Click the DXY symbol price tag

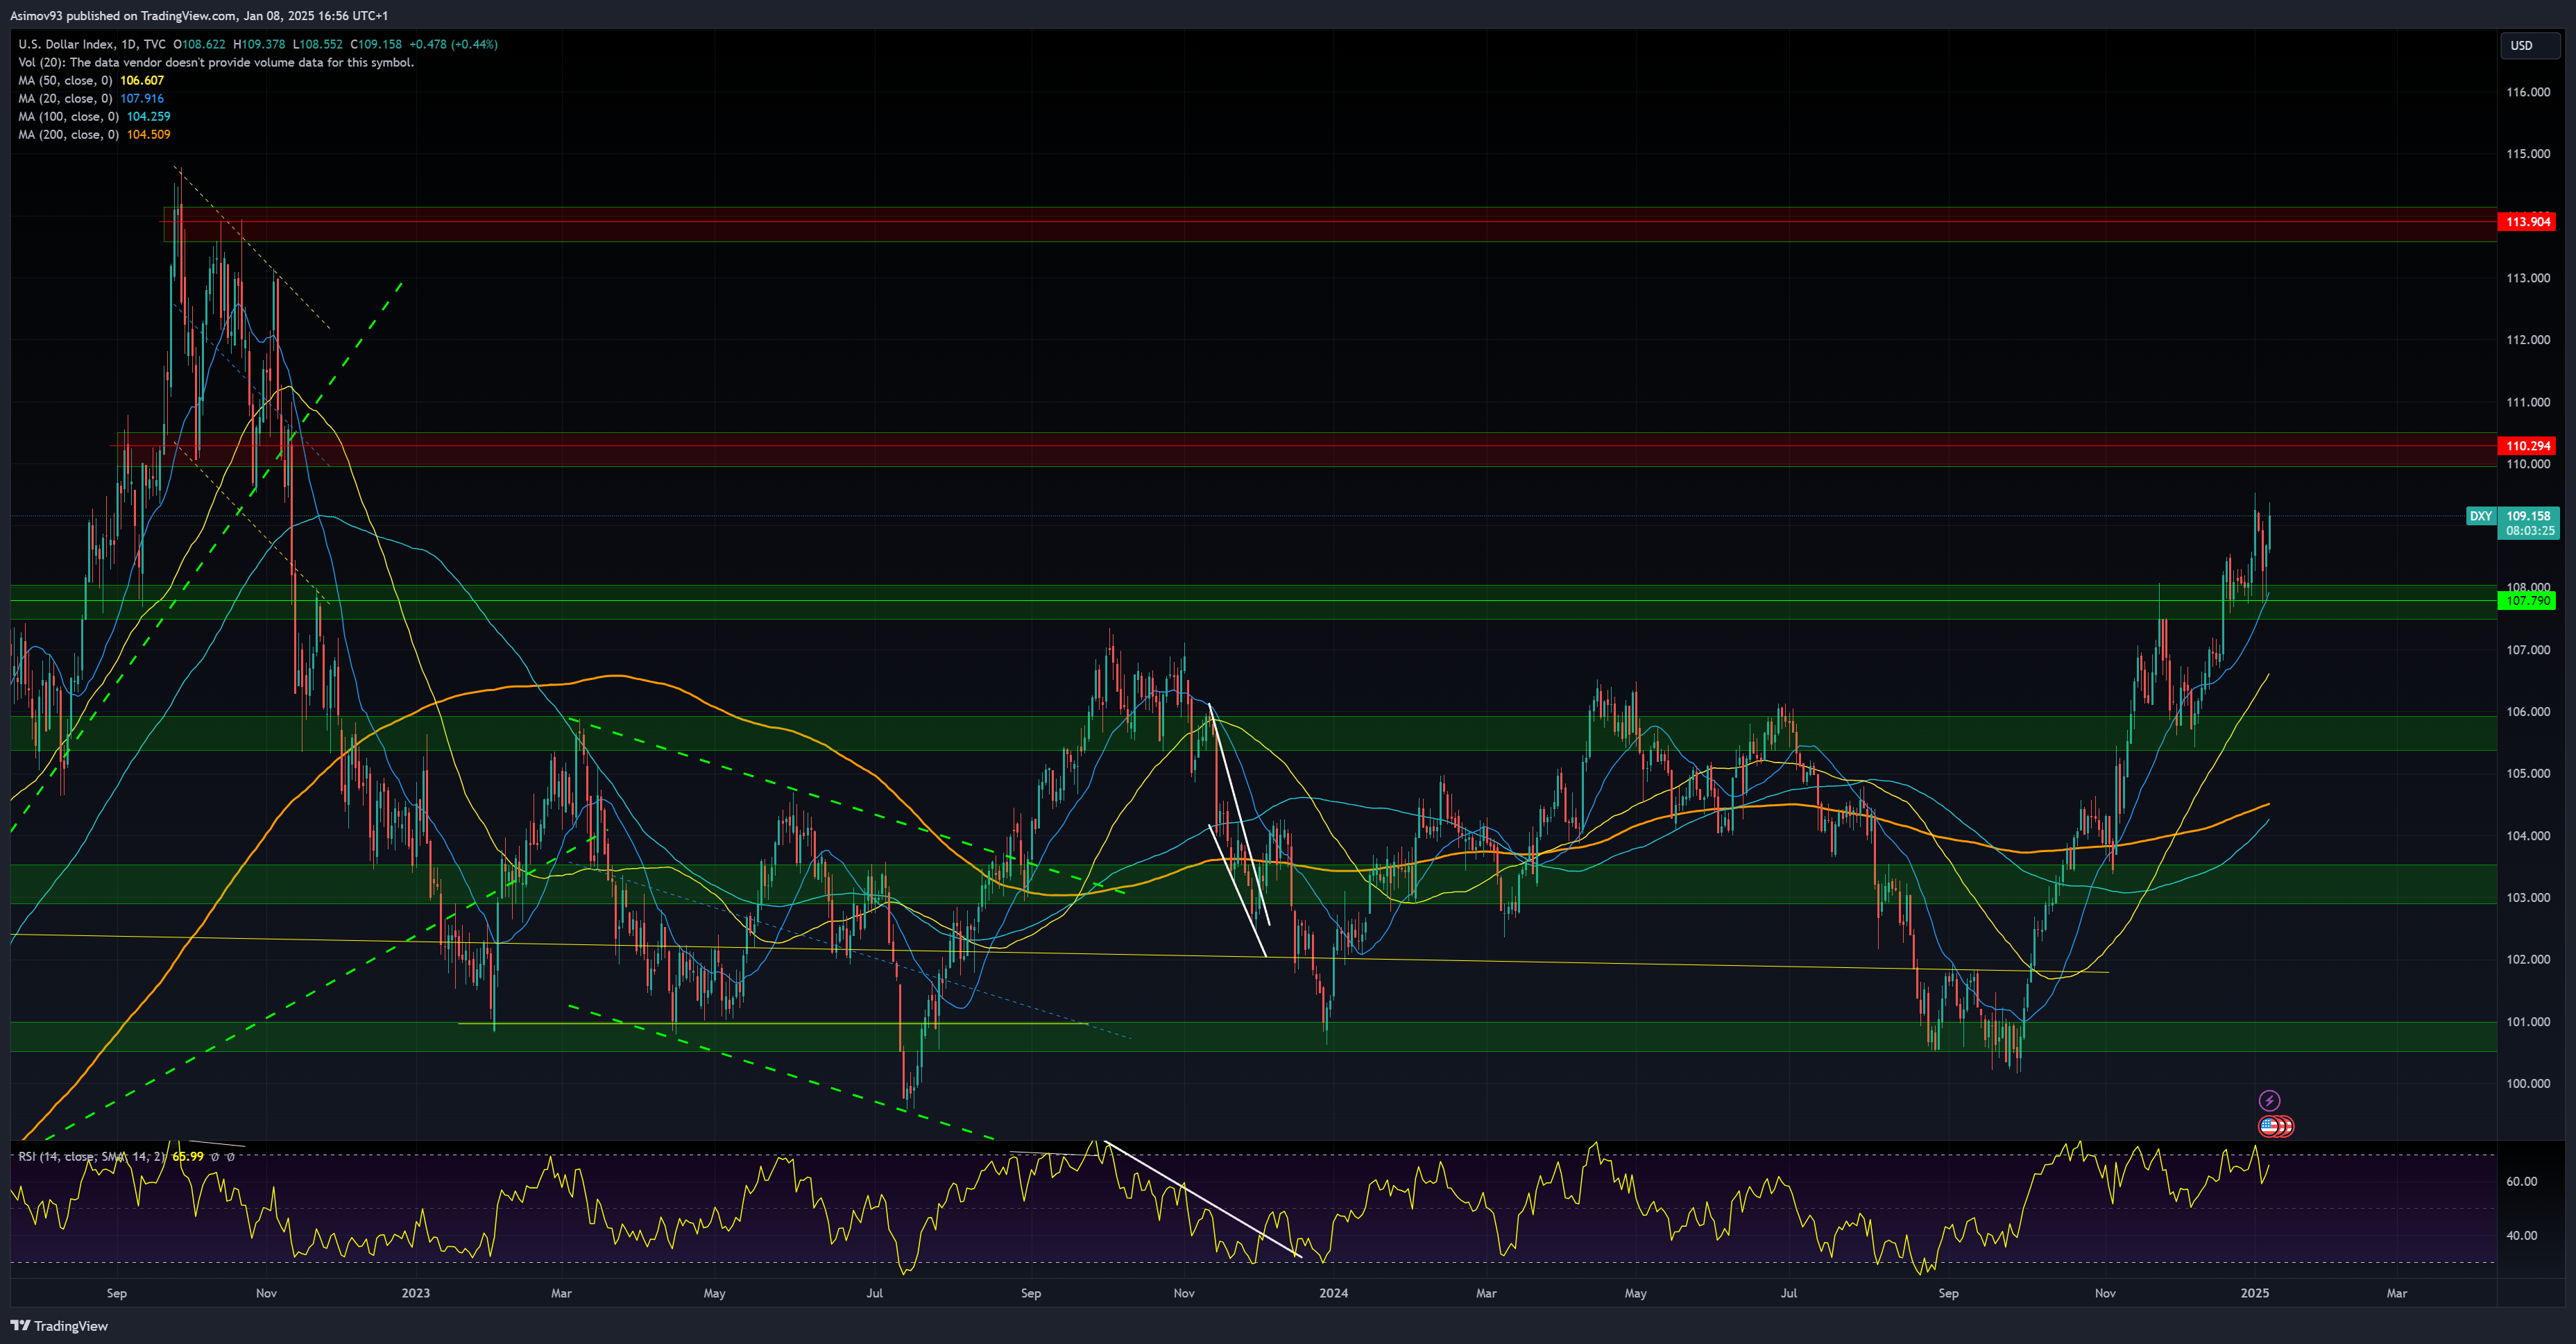pyautogui.click(x=2480, y=516)
